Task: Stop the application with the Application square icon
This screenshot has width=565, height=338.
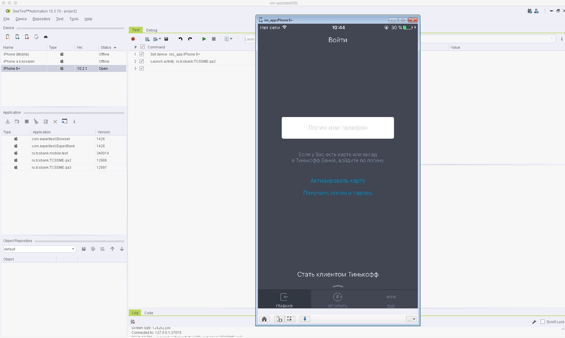Action: pyautogui.click(x=27, y=121)
